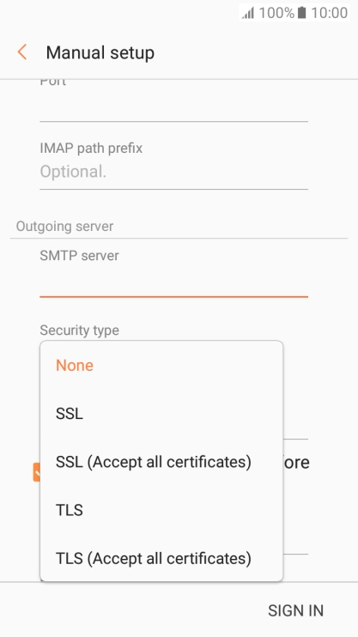This screenshot has height=637, width=358.
Task: Choose TLS (Accept all certificates)
Action: pos(161,558)
